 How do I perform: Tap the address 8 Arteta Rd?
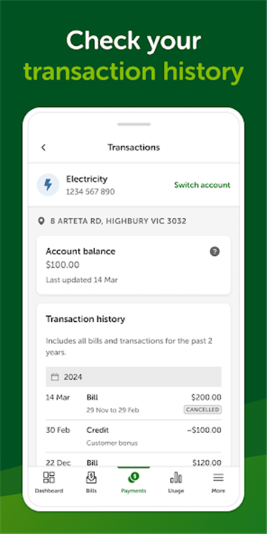click(118, 221)
